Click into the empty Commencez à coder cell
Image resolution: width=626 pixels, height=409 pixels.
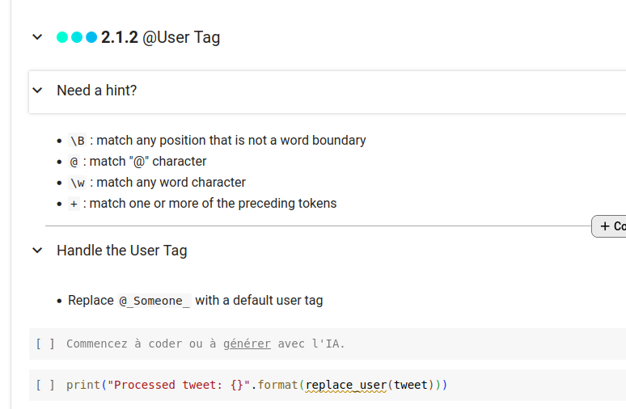[x=404, y=344]
